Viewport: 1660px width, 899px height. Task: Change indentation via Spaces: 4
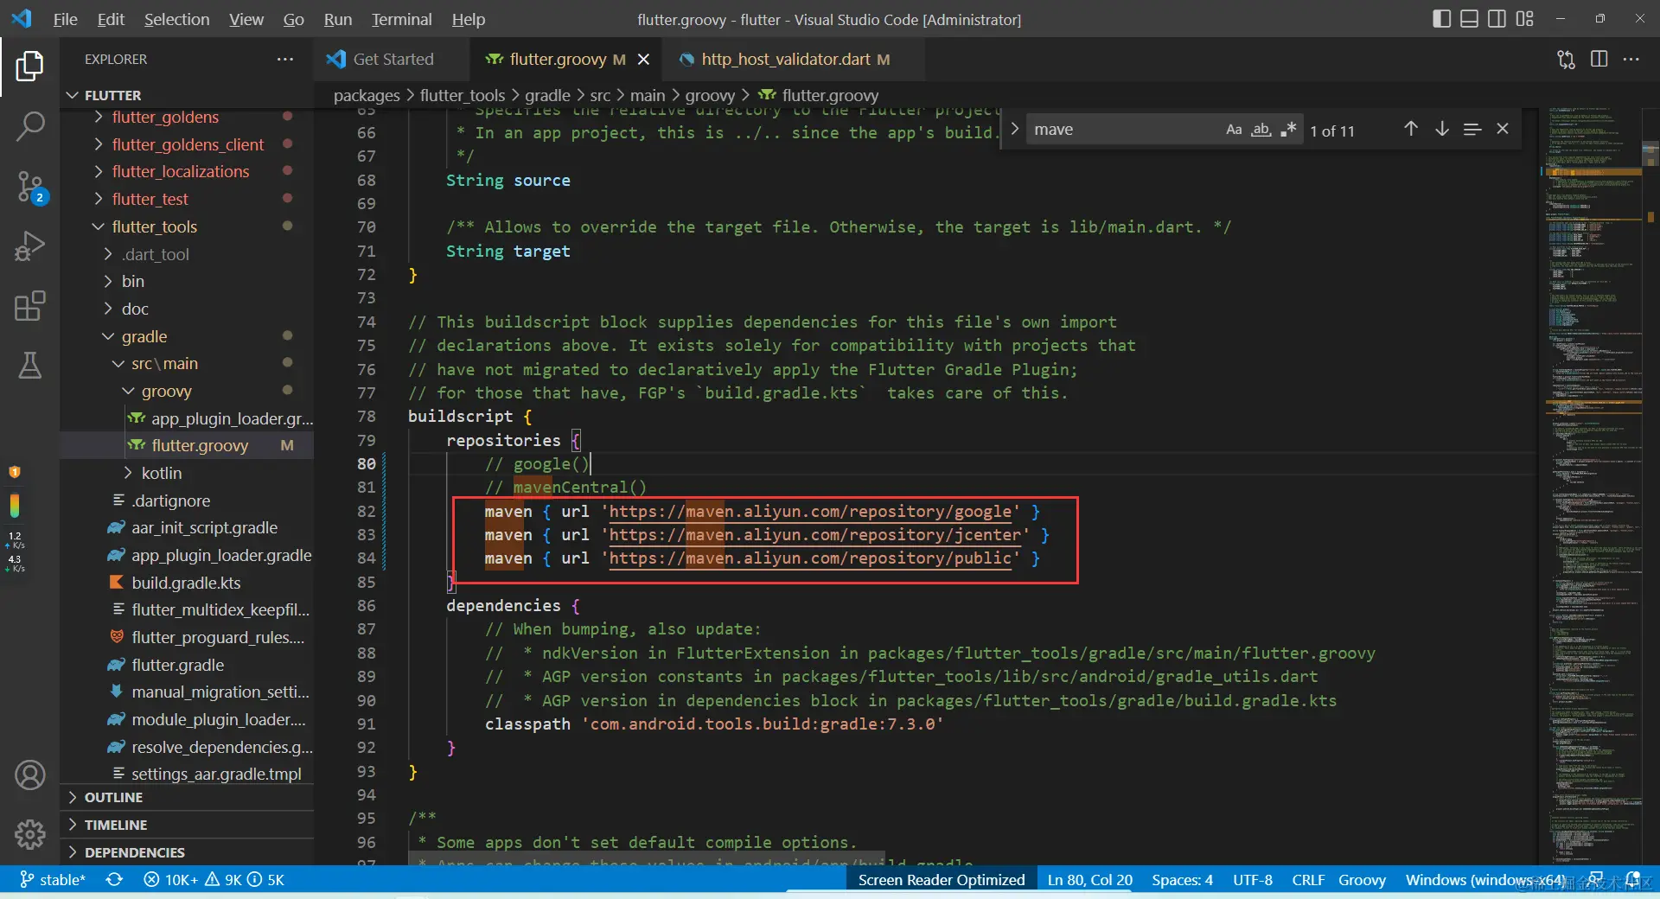click(x=1182, y=880)
